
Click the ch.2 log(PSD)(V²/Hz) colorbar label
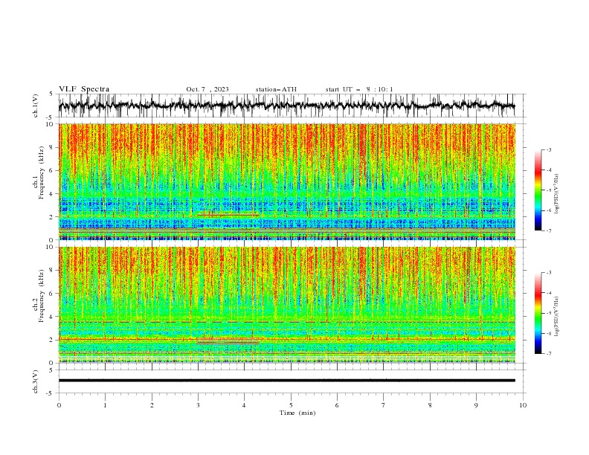pyautogui.click(x=556, y=317)
